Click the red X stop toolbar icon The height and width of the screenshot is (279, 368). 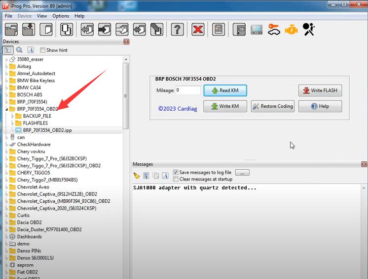click(x=198, y=30)
